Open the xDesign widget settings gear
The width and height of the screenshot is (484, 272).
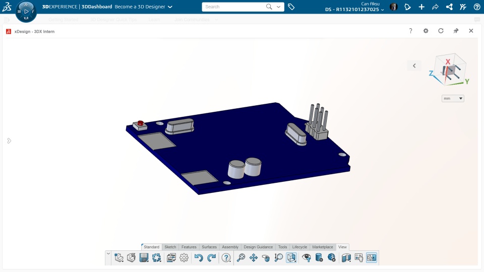426,31
